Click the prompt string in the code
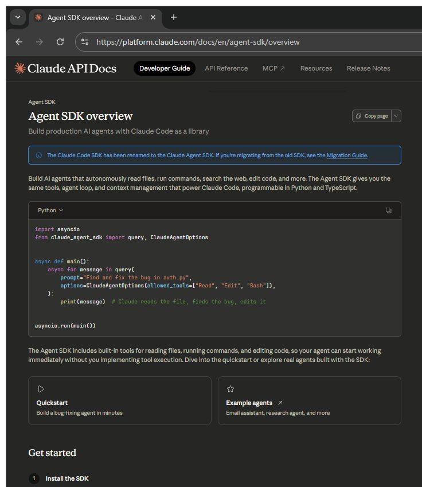 point(137,278)
